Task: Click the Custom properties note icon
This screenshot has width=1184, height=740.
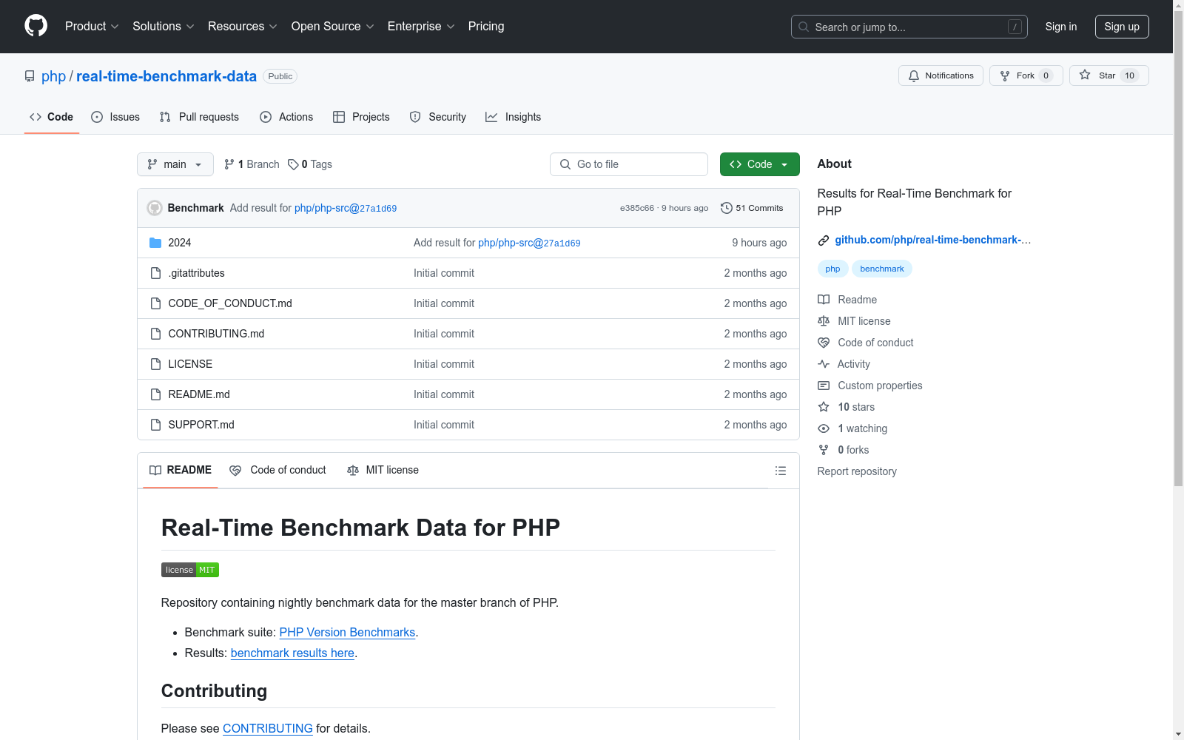Action: (824, 386)
